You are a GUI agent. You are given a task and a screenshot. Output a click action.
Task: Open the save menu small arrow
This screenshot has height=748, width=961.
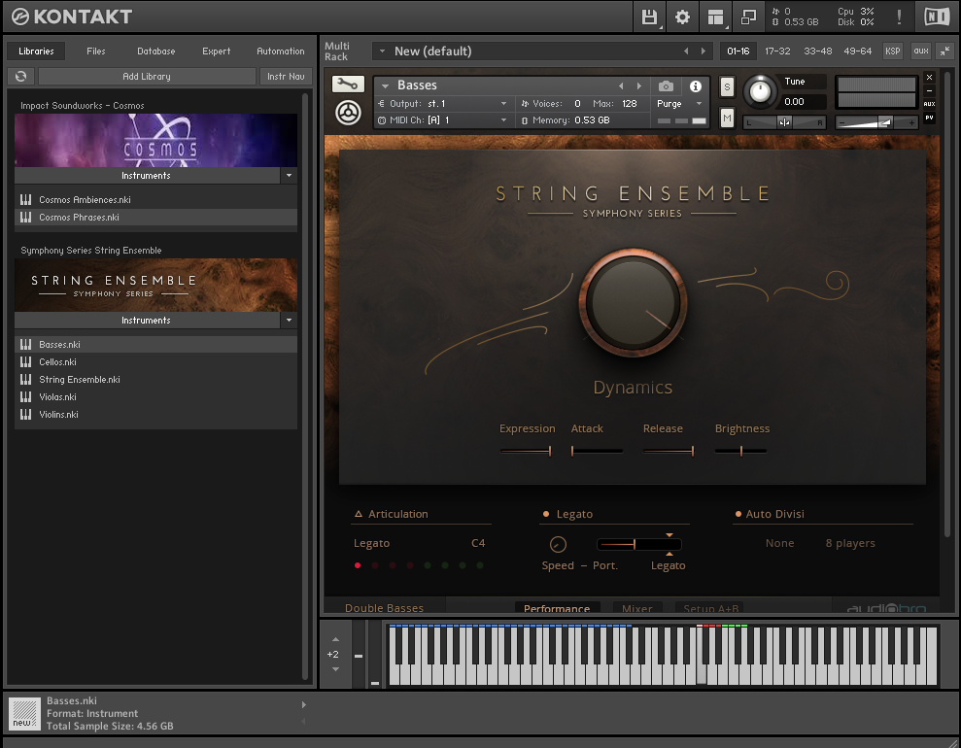(661, 27)
